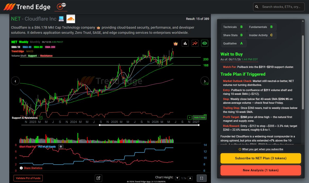Open the Trend Edge home logo
Screen dimensions: 309x183
27,7
